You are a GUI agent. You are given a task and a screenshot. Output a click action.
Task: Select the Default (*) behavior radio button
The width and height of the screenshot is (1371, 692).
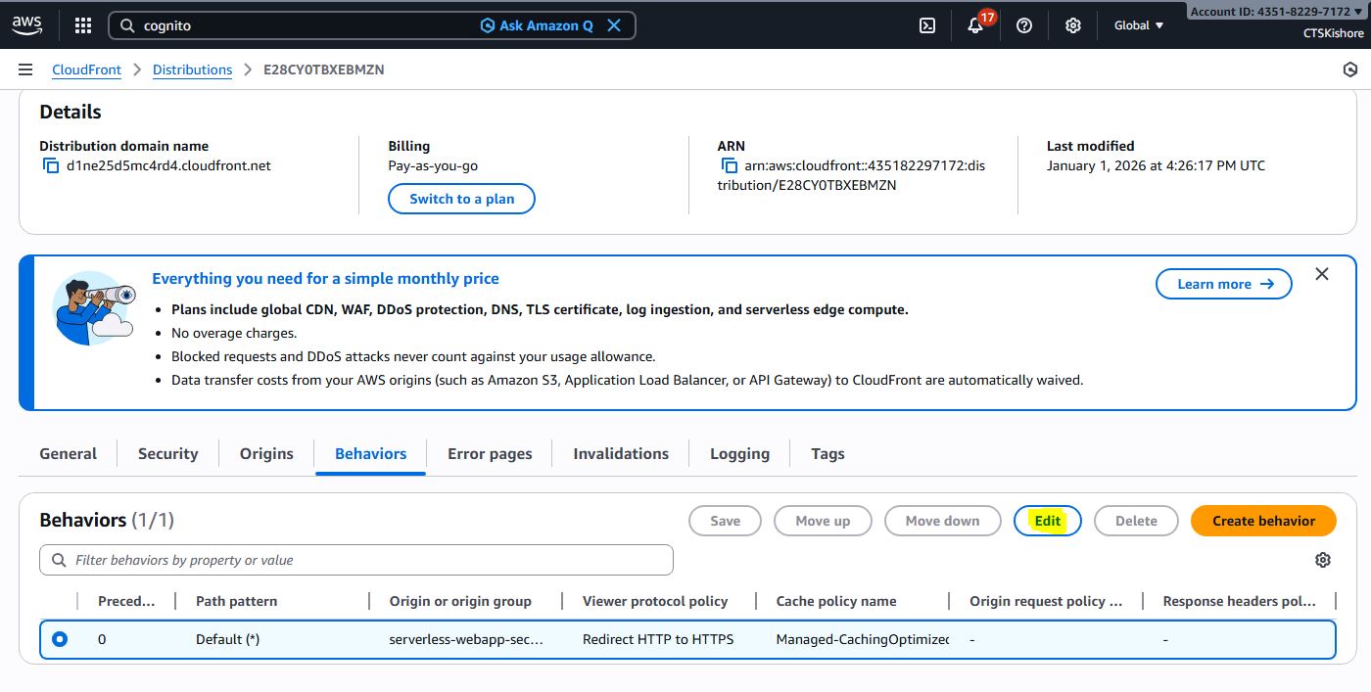pos(60,639)
